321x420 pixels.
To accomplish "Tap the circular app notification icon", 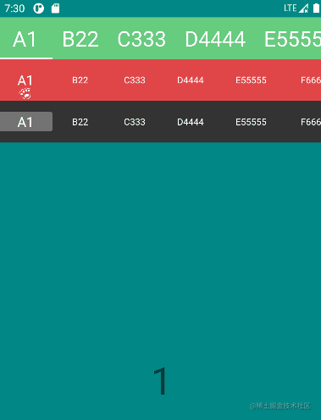I will point(39,8).
